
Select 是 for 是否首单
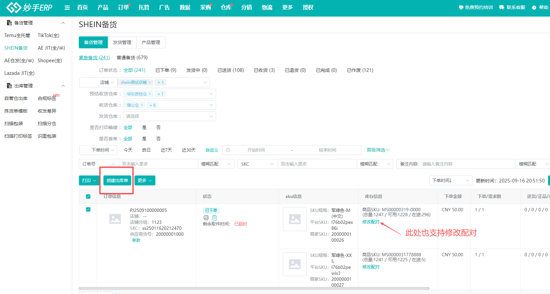click(x=144, y=139)
